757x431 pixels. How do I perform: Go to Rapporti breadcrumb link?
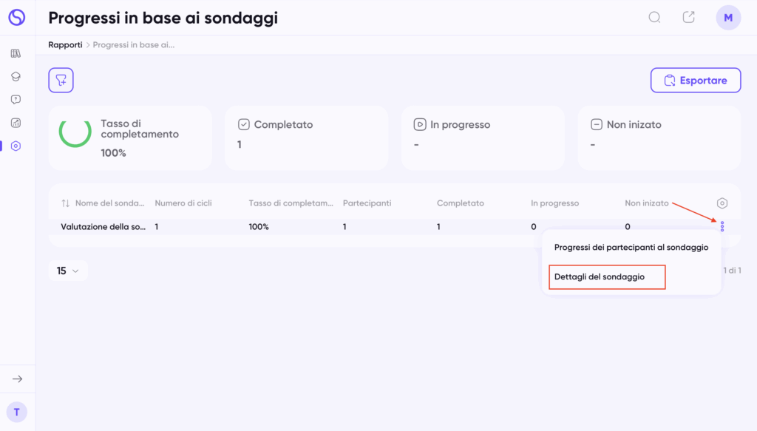[65, 45]
